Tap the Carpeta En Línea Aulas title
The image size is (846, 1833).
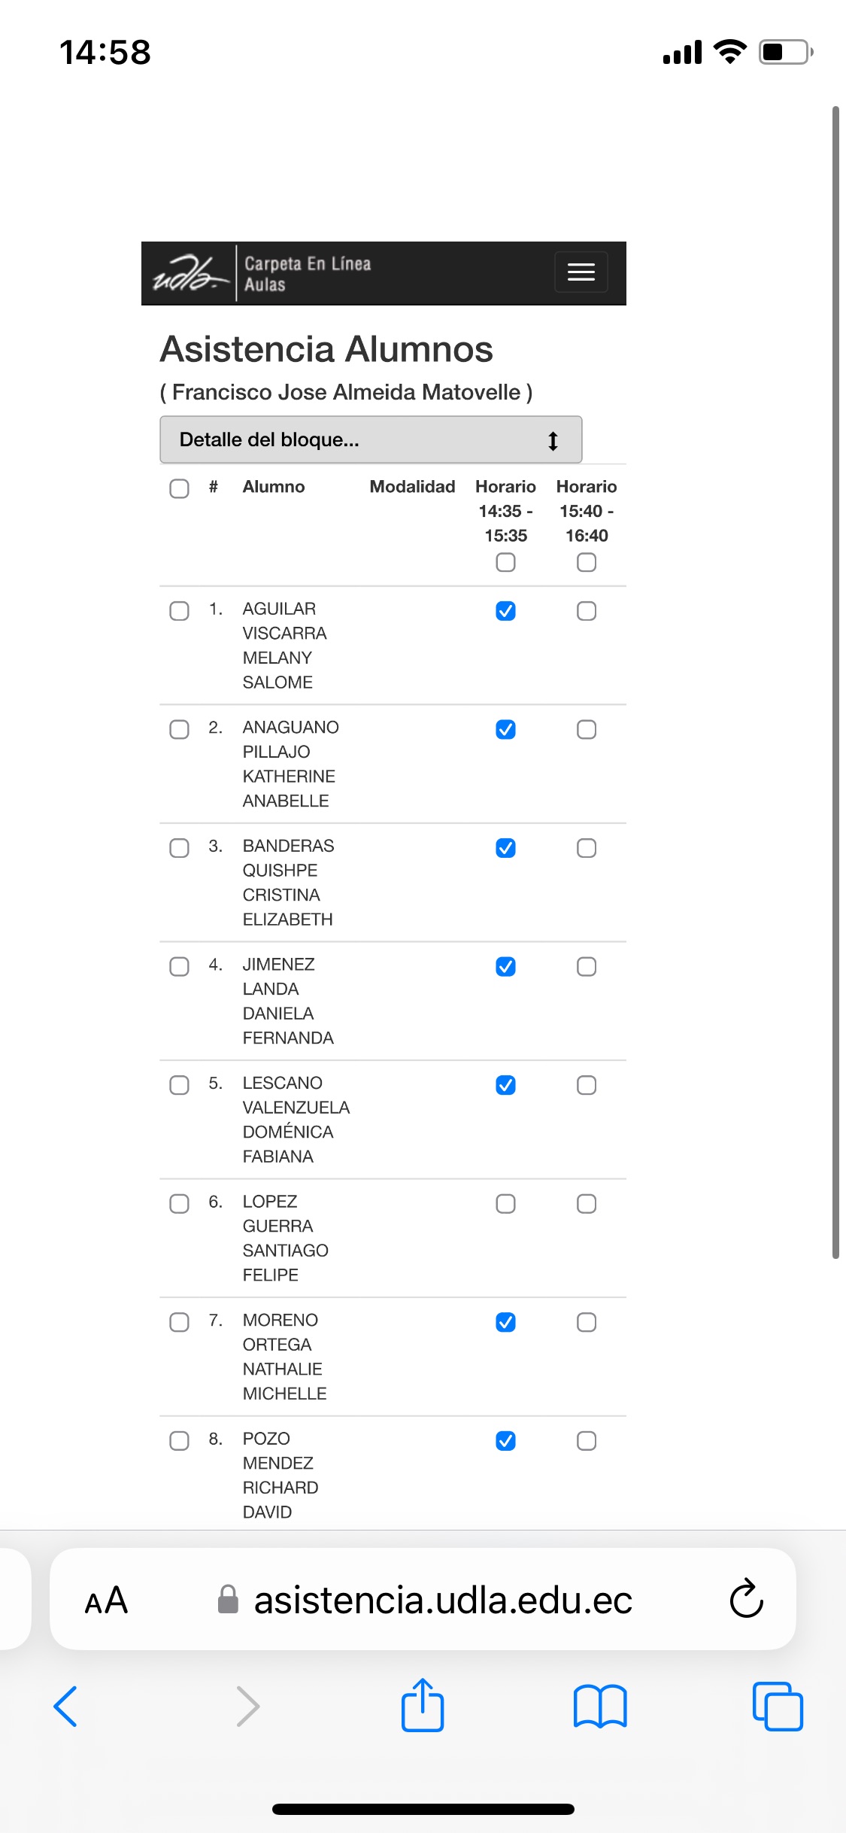tap(308, 273)
